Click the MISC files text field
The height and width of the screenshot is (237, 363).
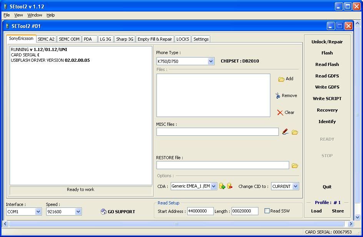click(217, 132)
